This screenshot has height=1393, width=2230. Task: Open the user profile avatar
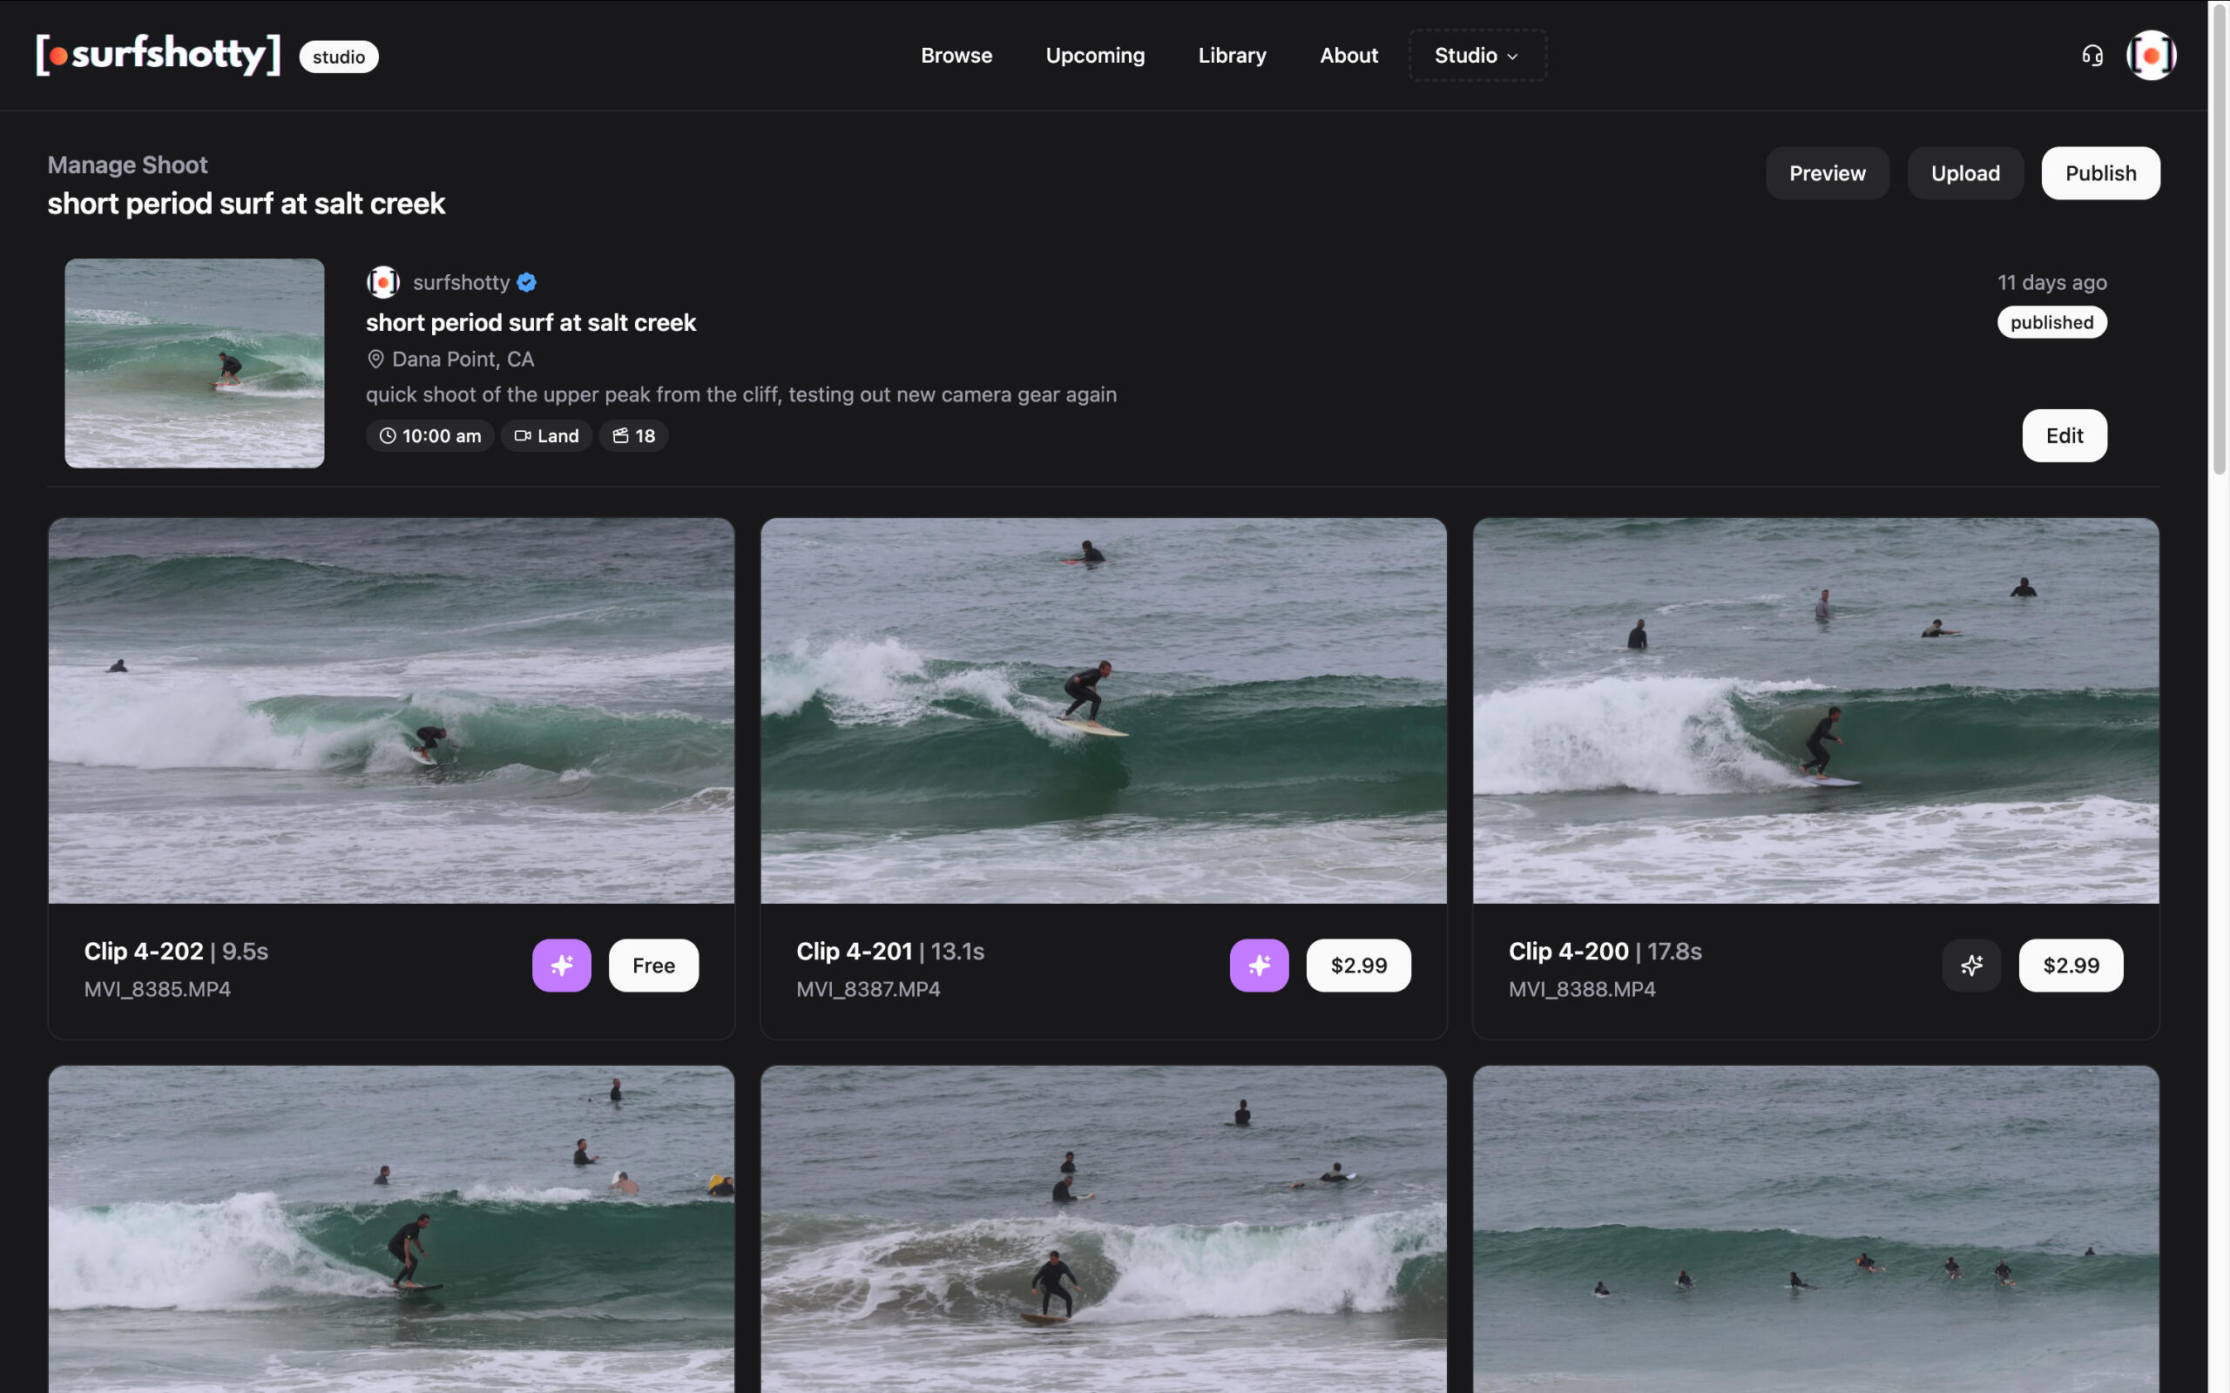2151,57
